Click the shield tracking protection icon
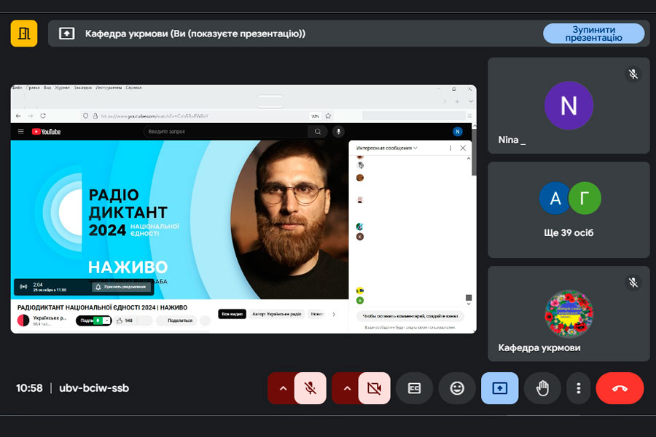 [x=85, y=116]
